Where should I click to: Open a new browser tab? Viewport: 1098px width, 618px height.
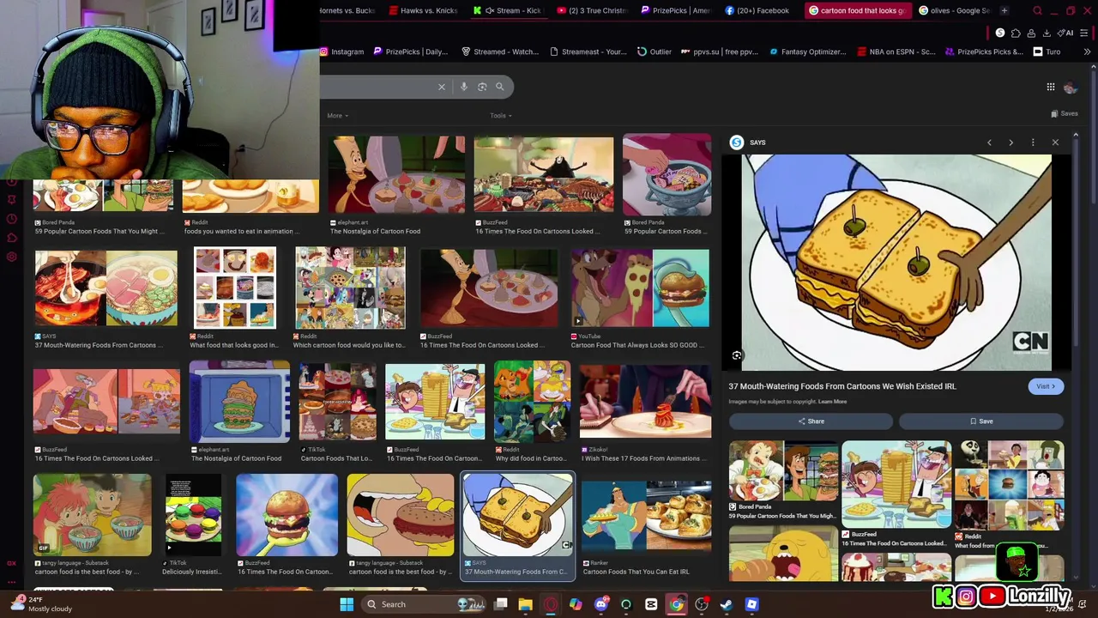point(1004,10)
